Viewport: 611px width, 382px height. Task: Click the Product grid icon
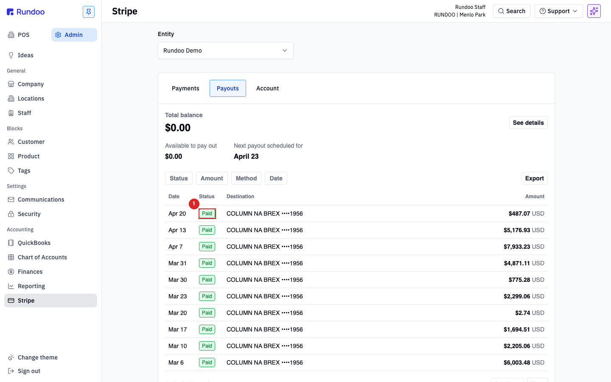coord(11,156)
